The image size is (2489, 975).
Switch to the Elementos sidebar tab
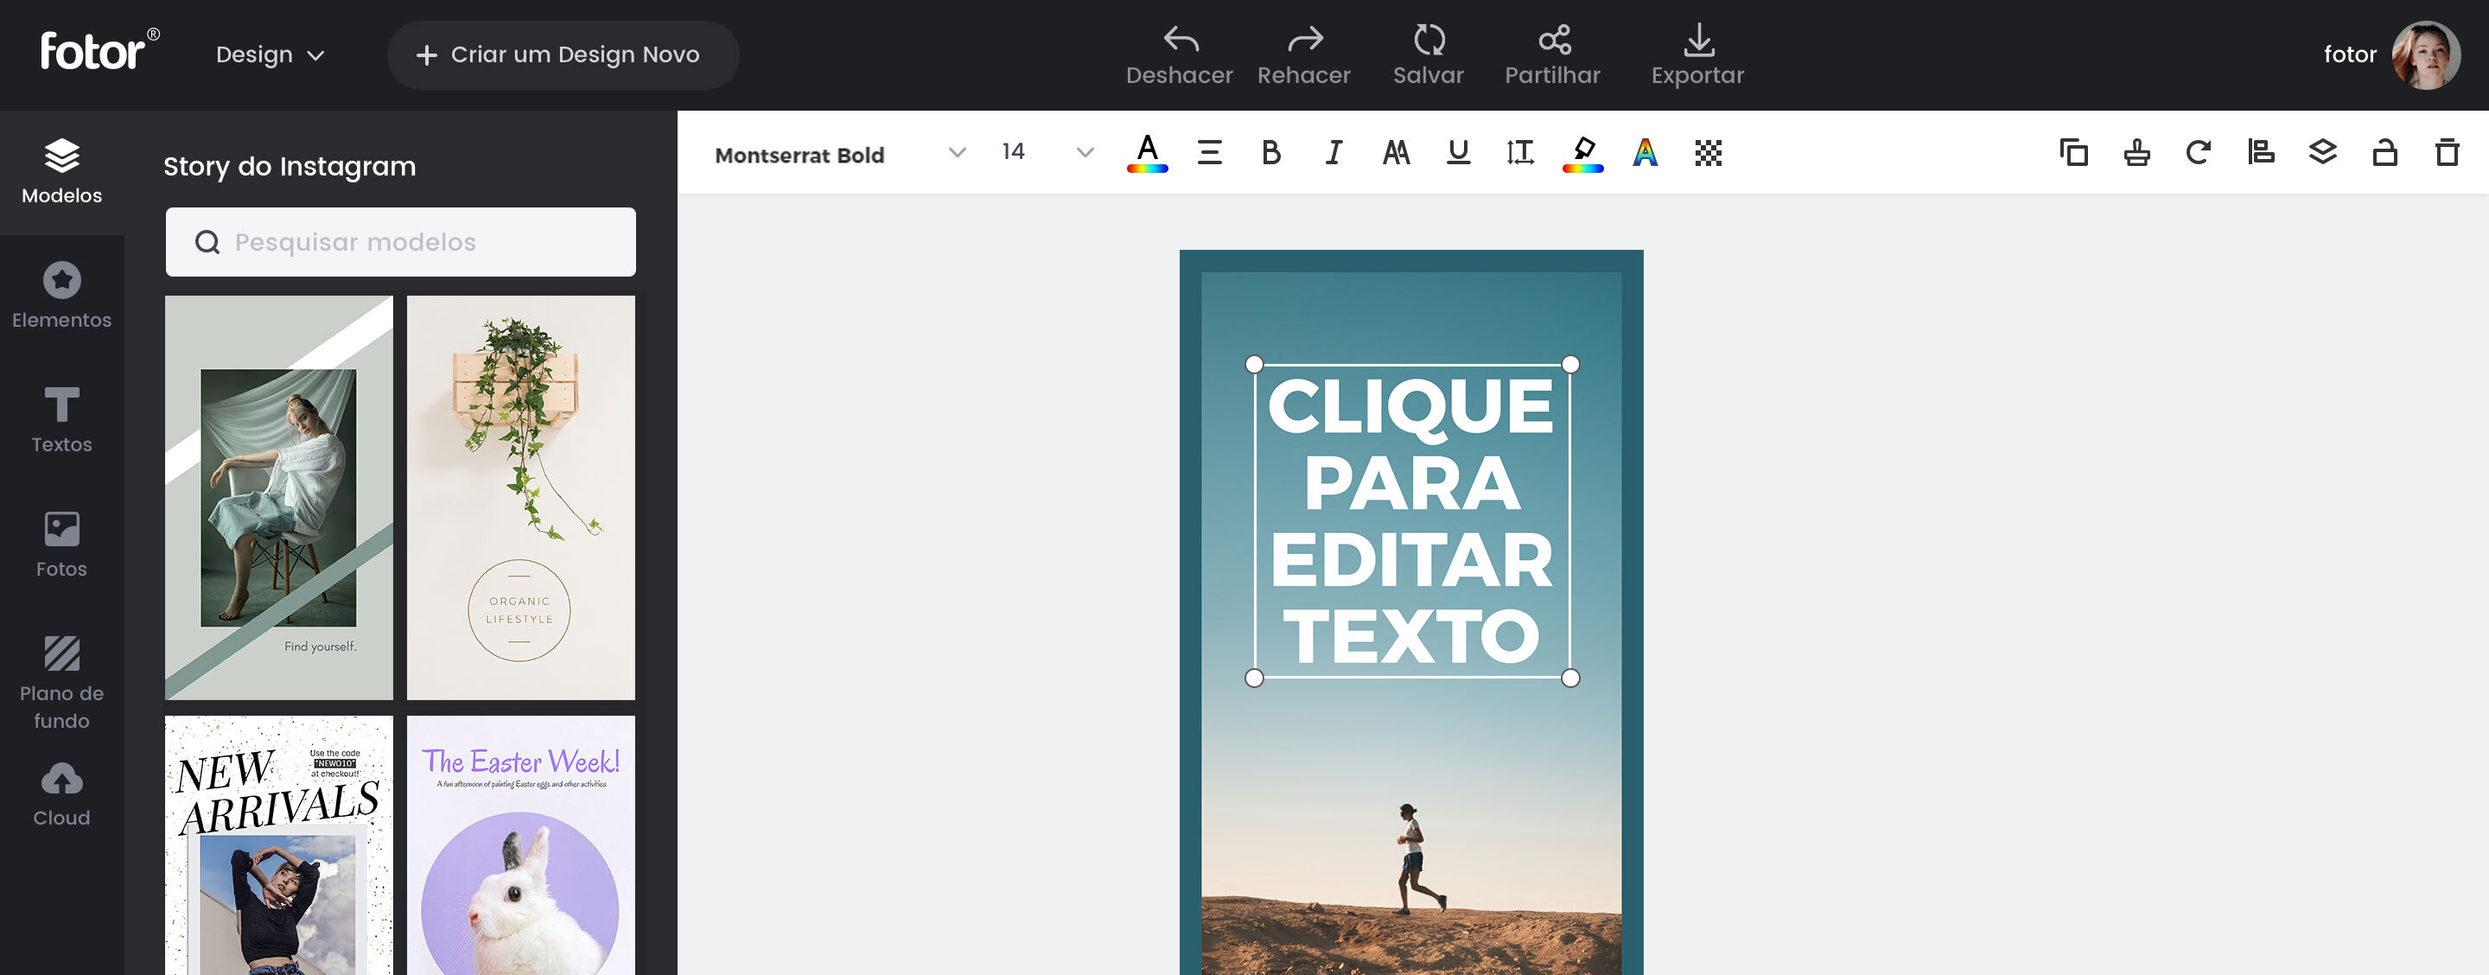click(62, 296)
